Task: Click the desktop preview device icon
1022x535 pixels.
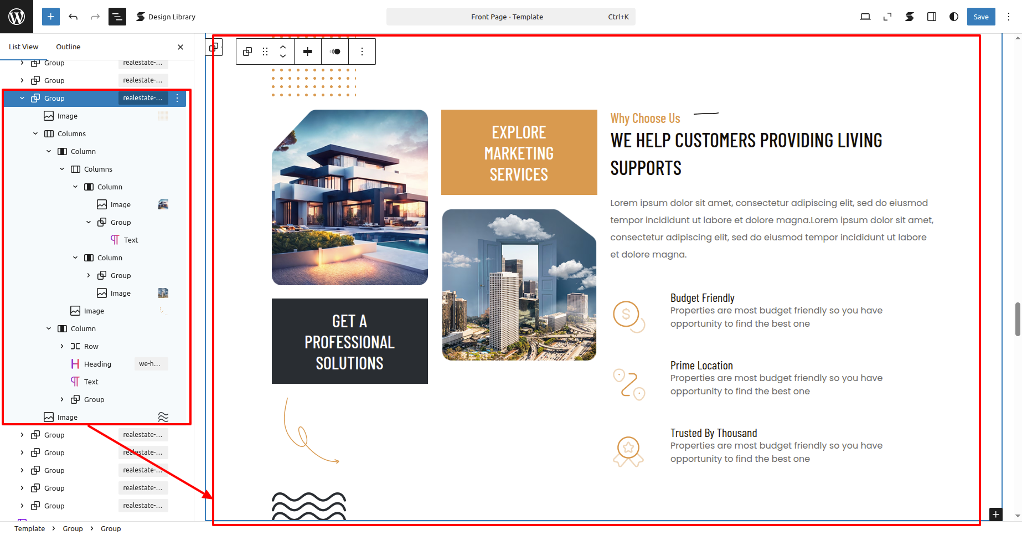Action: (x=865, y=17)
